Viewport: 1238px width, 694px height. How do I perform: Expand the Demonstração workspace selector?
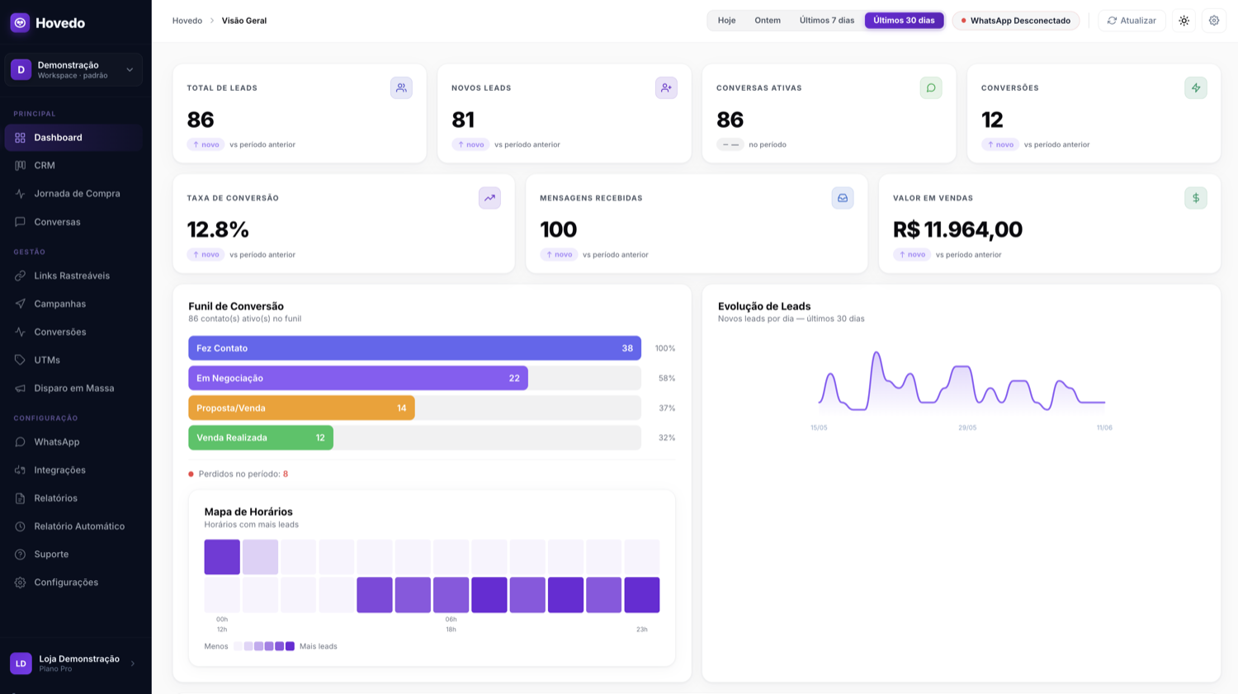click(x=73, y=70)
